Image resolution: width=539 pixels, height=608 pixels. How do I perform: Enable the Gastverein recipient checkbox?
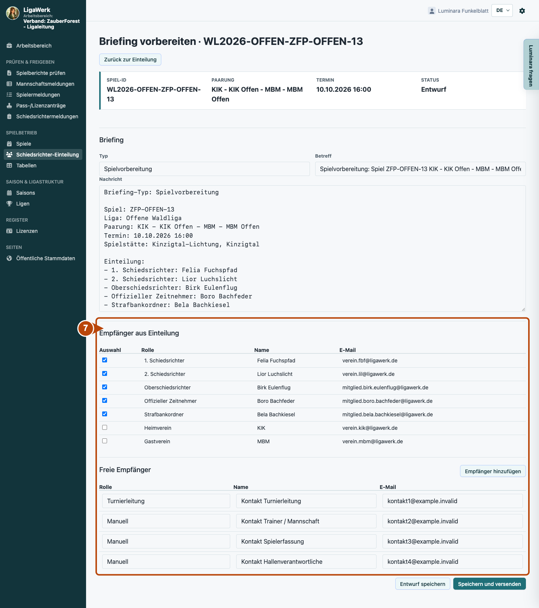click(105, 441)
